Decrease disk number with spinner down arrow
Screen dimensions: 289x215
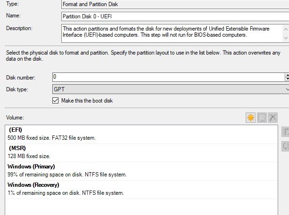287,79
